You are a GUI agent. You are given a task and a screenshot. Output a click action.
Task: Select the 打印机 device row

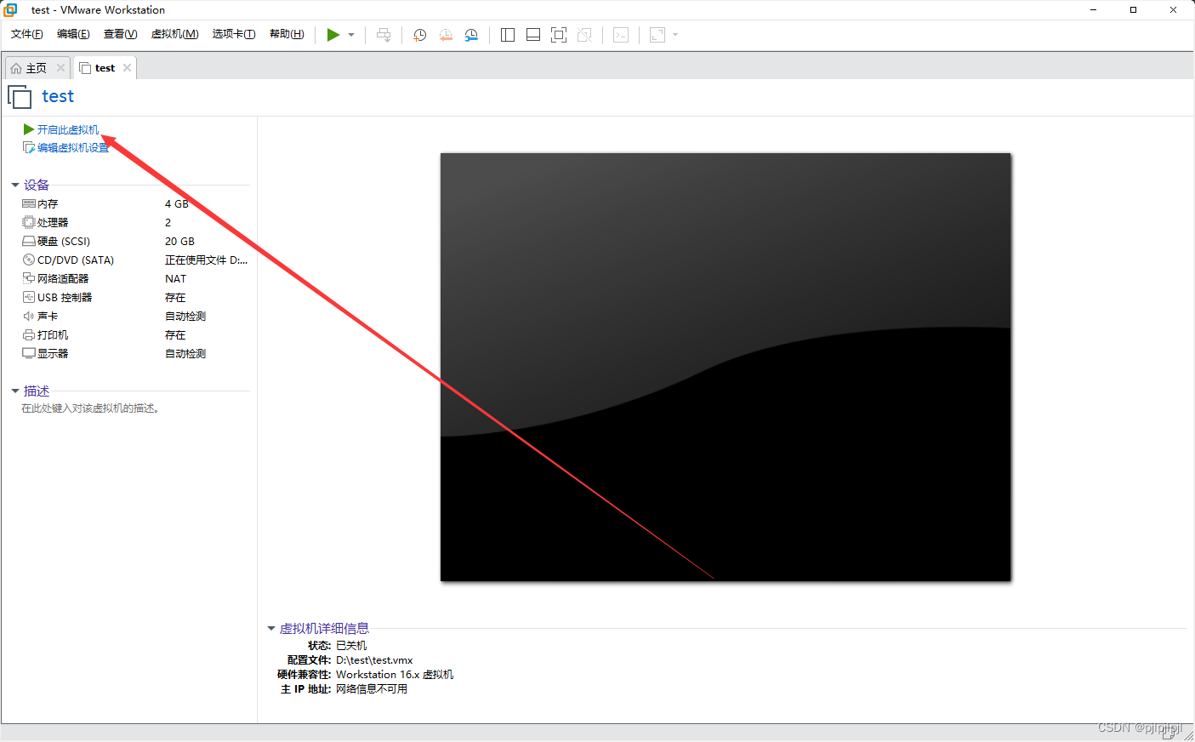134,335
